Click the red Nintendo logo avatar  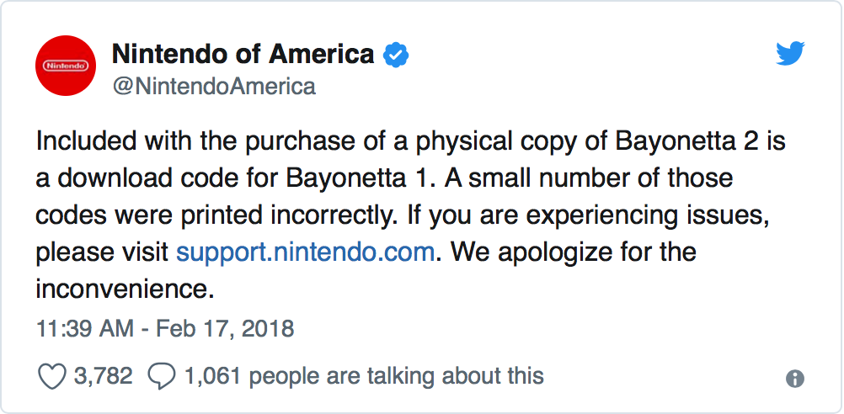[x=66, y=65]
